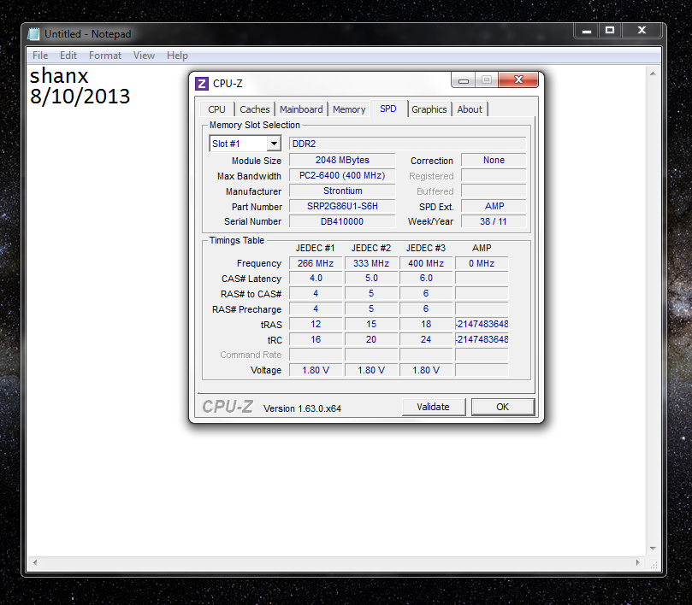This screenshot has height=605, width=692.
Task: Click the CPU-Z logo icon in title bar
Action: pyautogui.click(x=202, y=83)
